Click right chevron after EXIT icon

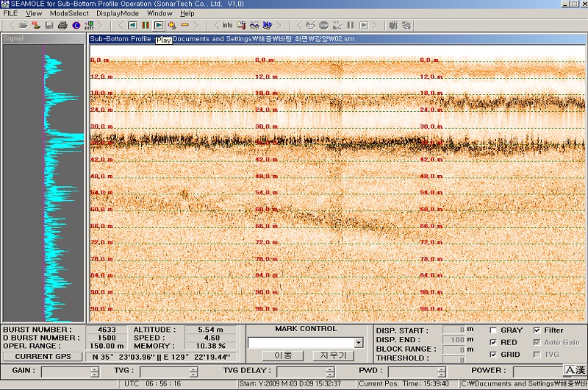coord(100,25)
